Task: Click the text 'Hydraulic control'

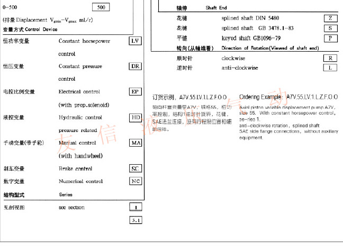Action: tap(80, 117)
